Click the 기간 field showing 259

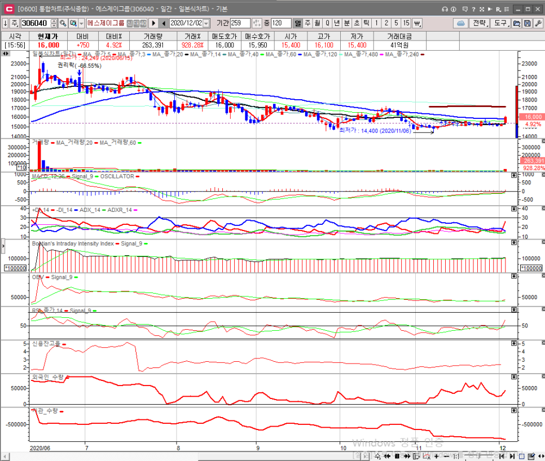pos(240,23)
